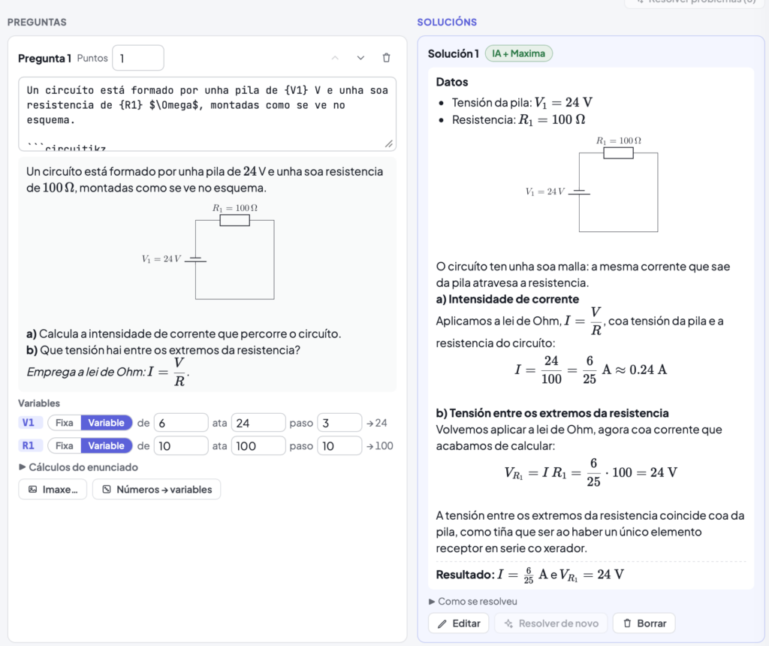Click 'b) Tensión entre os extremos' heading
Viewport: 769px width, 646px height.
pos(552,413)
